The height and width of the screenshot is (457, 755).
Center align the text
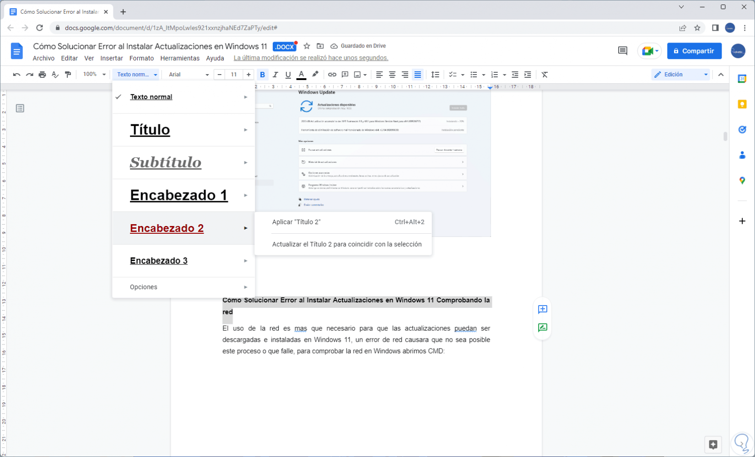pos(392,75)
